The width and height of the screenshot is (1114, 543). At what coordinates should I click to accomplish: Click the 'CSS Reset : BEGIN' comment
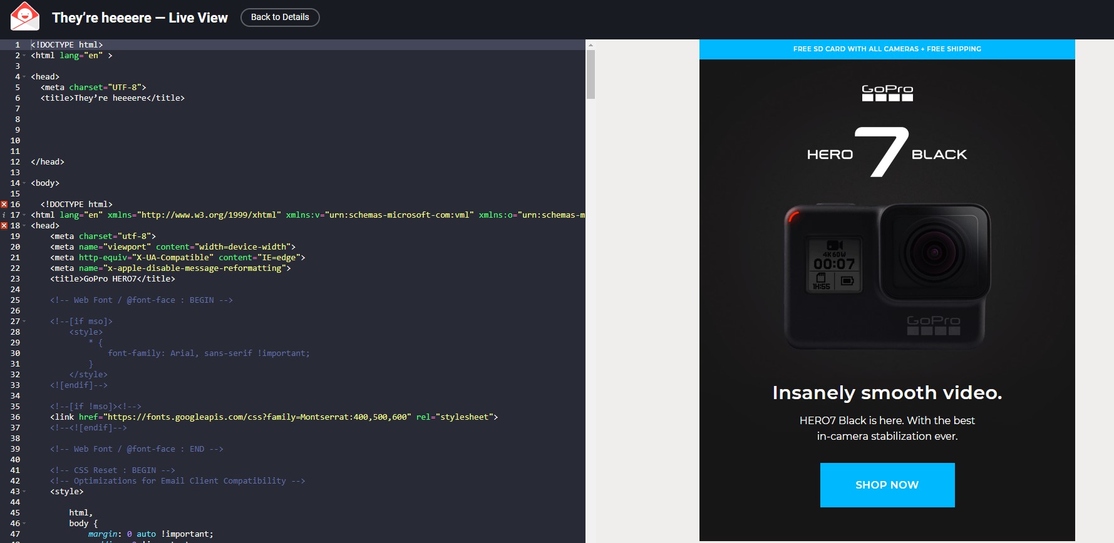(113, 470)
